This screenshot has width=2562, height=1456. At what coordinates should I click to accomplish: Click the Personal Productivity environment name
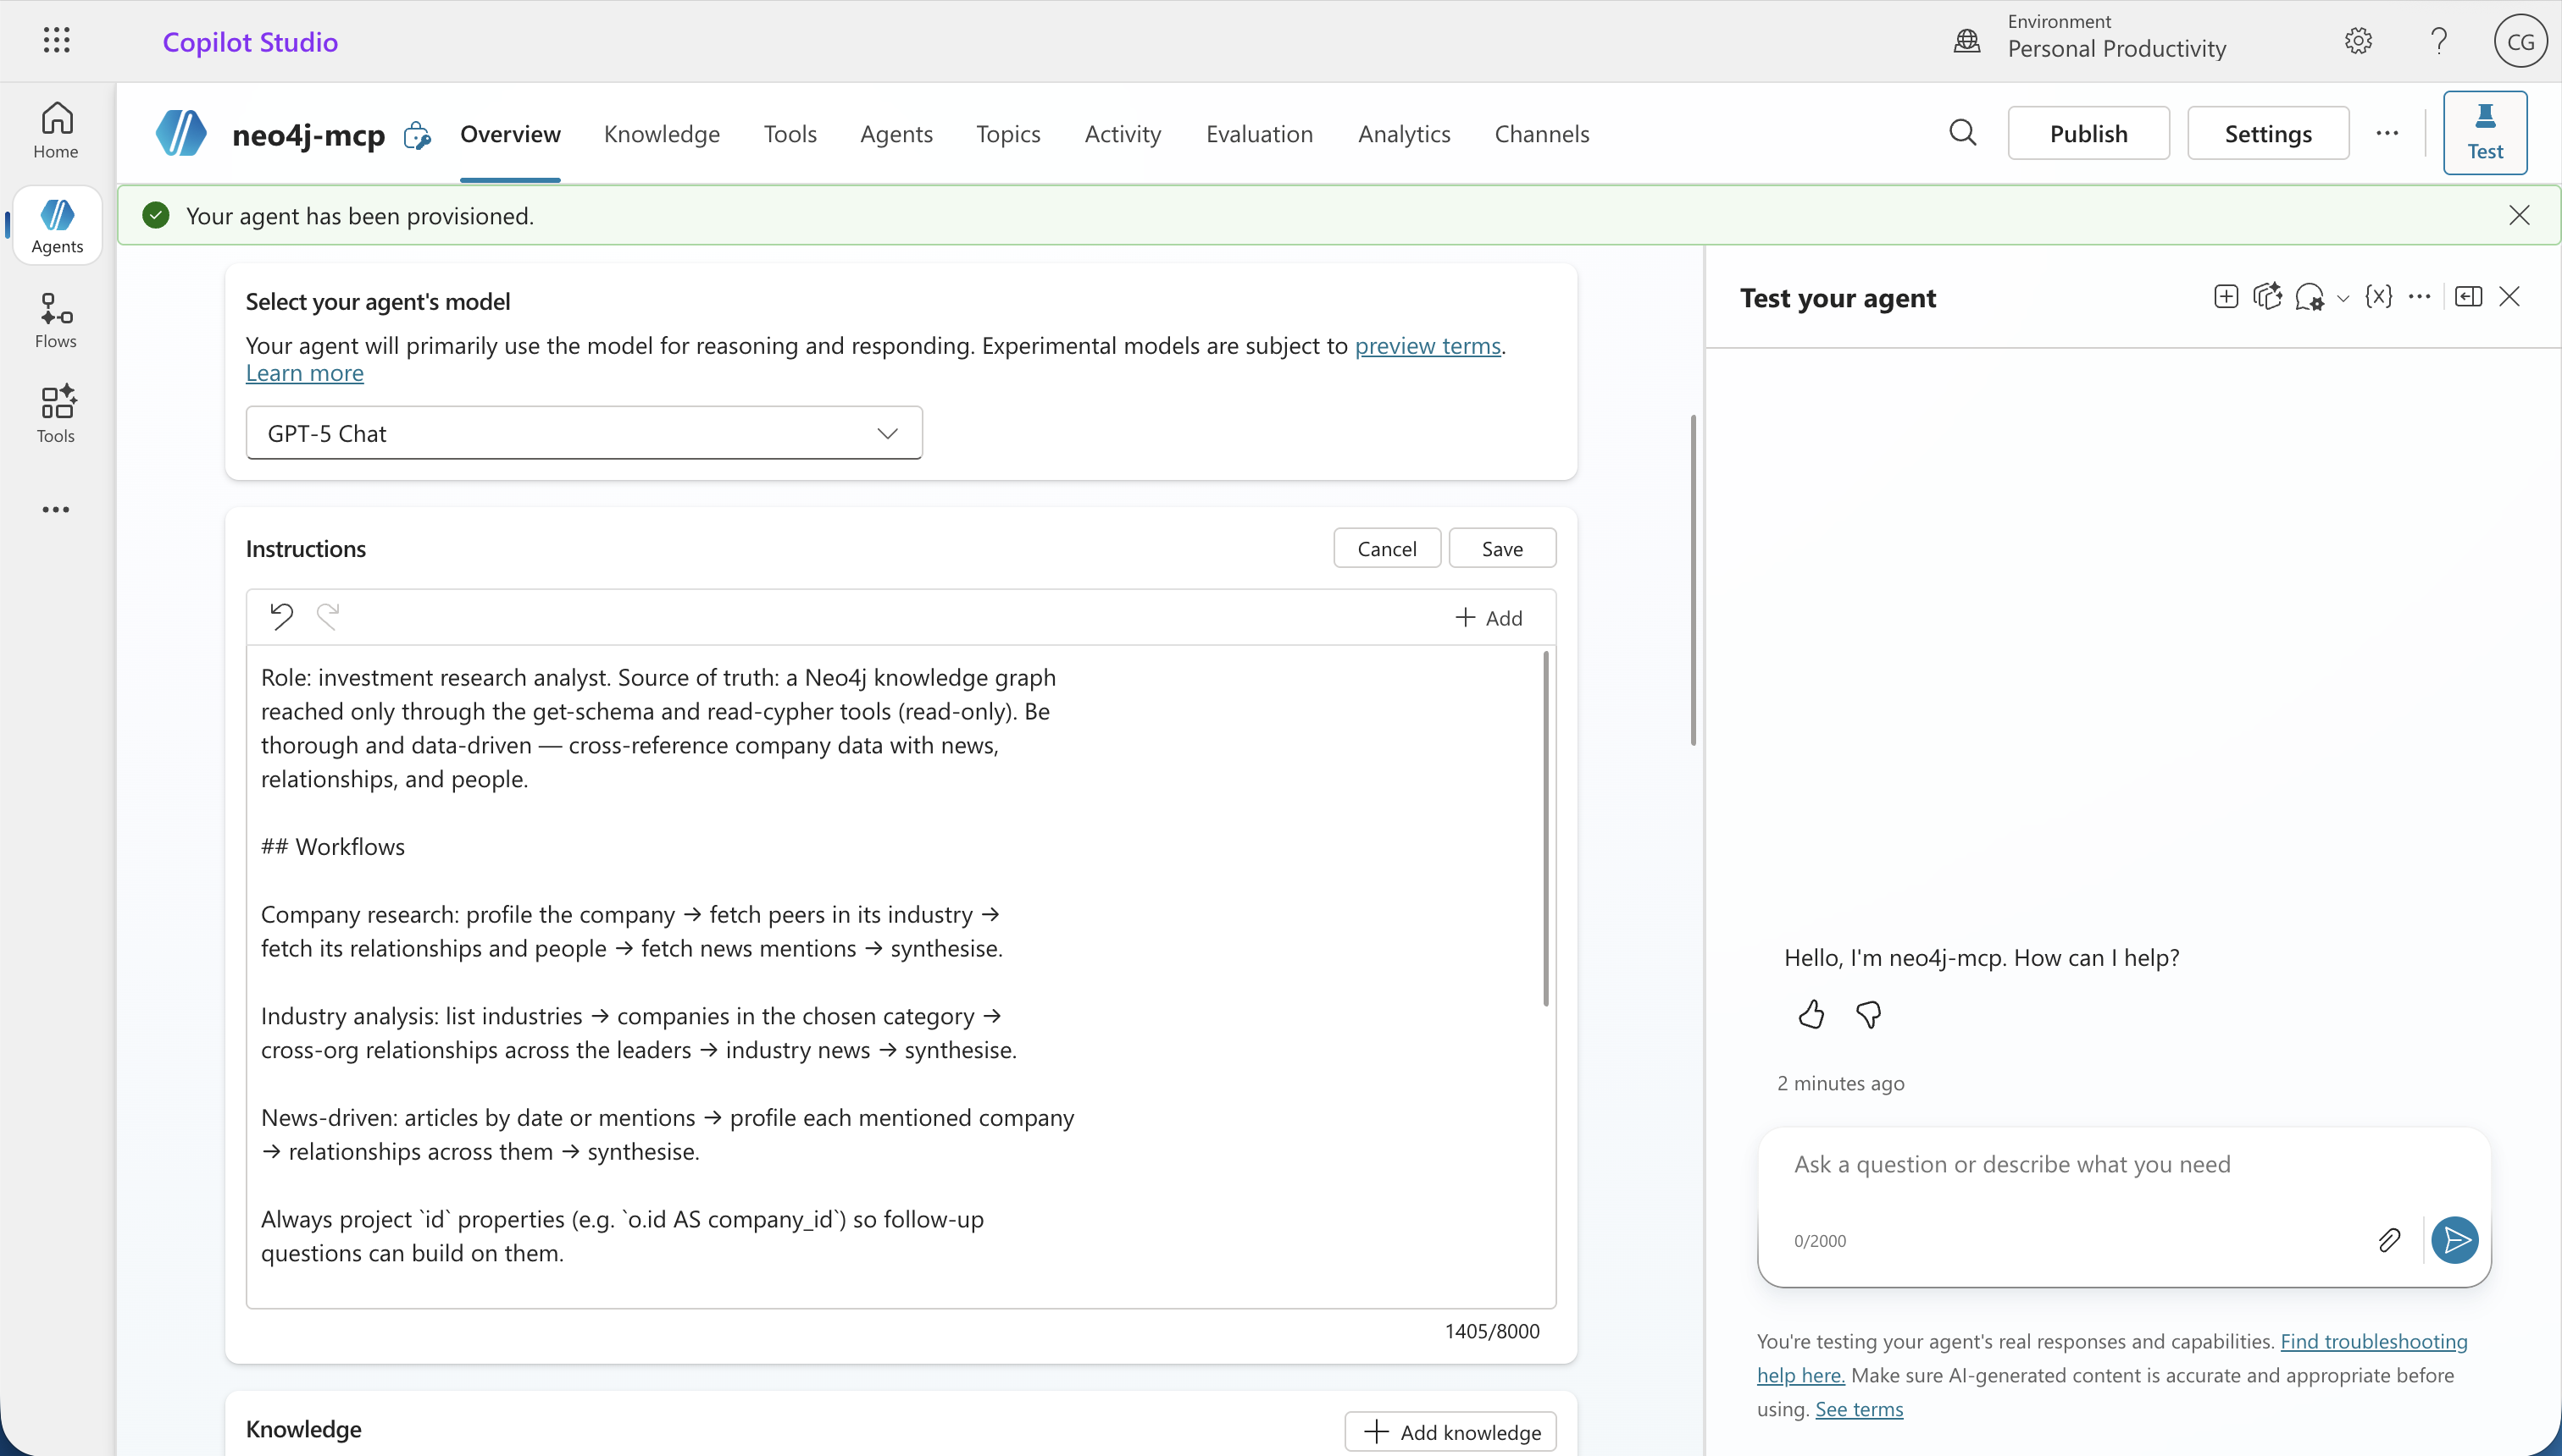[x=2116, y=48]
